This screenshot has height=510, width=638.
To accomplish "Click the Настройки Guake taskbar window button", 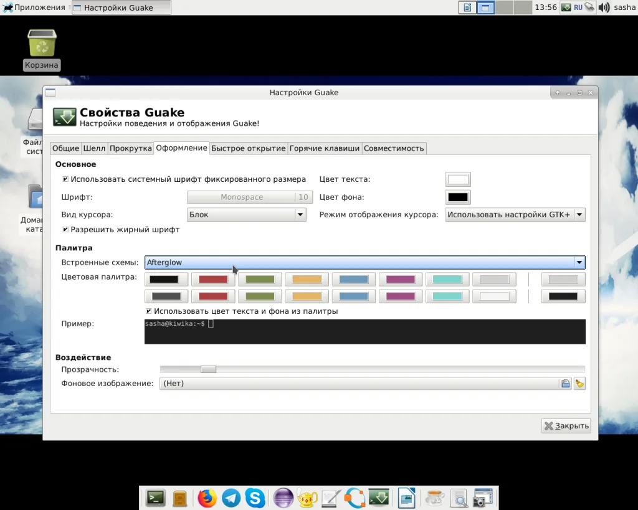I will 121,7.
